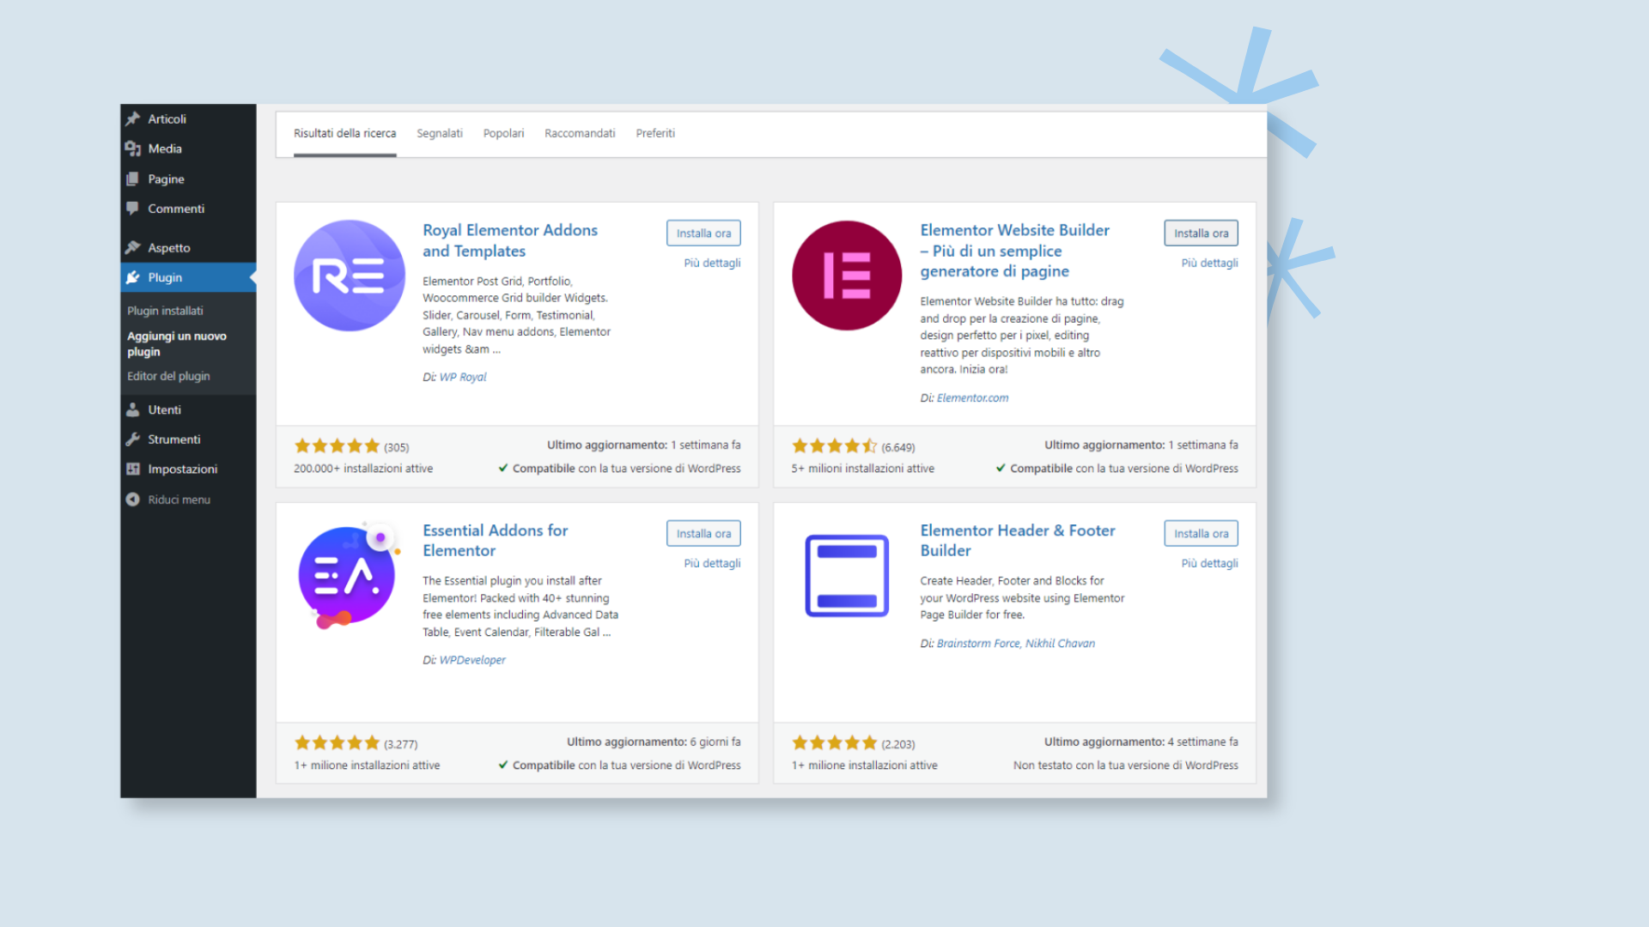Click the Utenti user icon
Screen dimensions: 1649x927
click(x=133, y=410)
